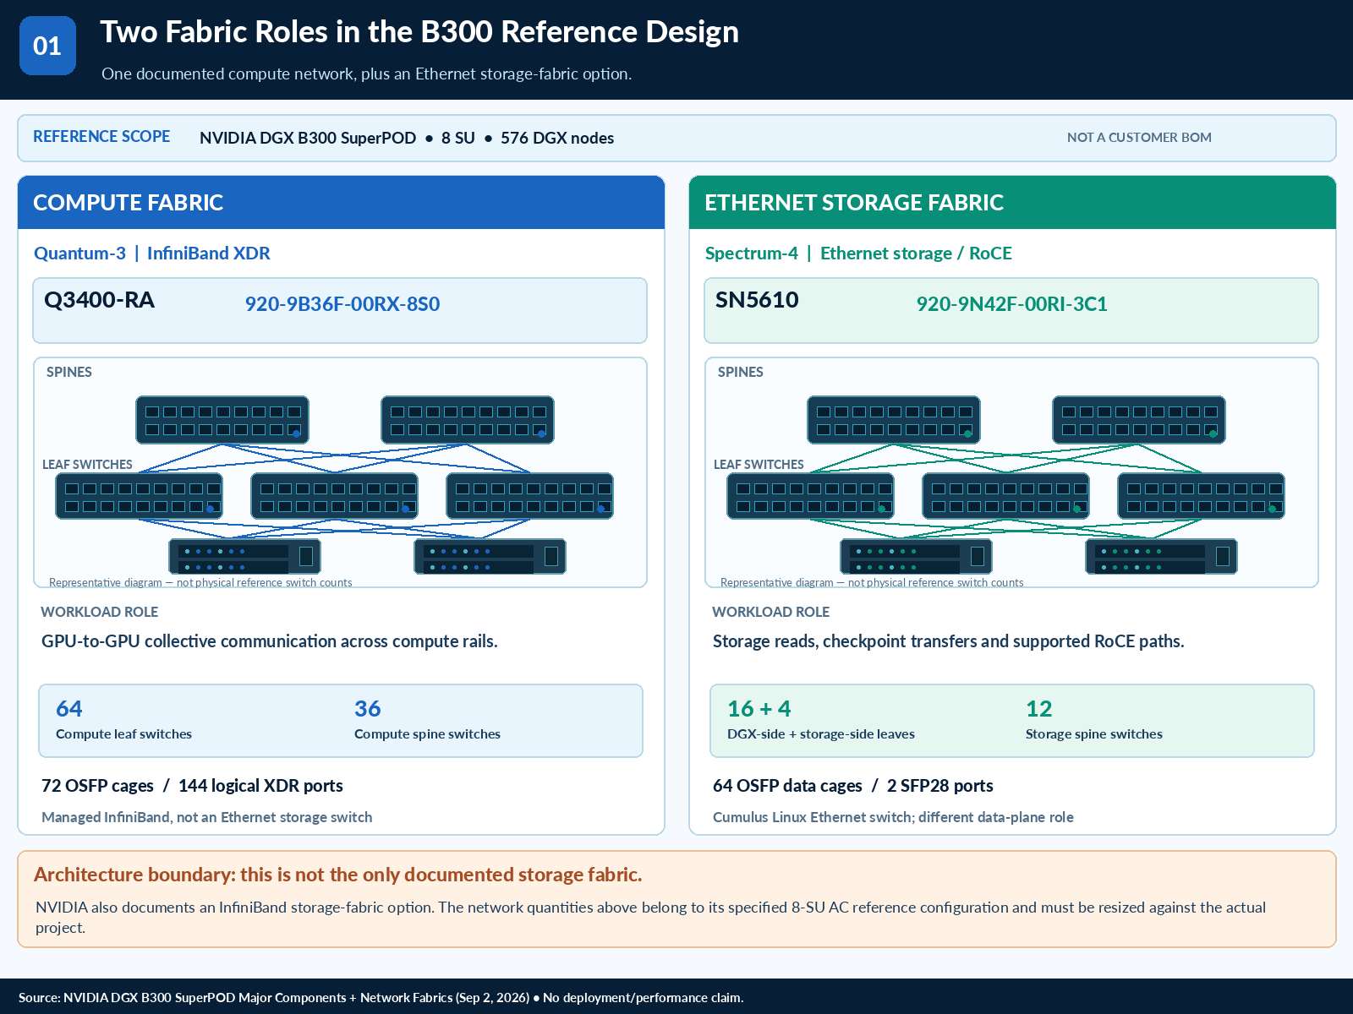Screen dimensions: 1353x1014
Task: Select part number 920-9B36F-00RX-8S0
Action: [x=342, y=304]
